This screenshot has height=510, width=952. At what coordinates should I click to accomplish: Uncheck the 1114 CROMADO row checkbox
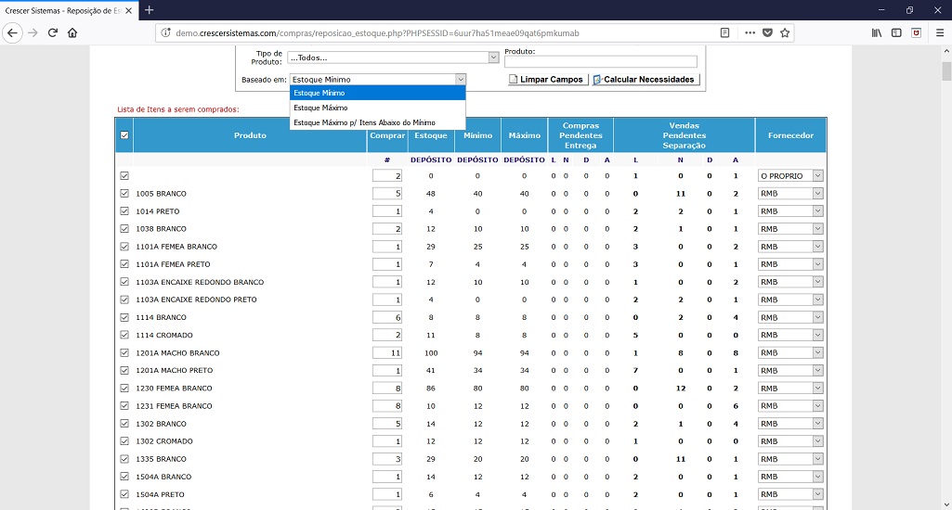click(x=124, y=335)
